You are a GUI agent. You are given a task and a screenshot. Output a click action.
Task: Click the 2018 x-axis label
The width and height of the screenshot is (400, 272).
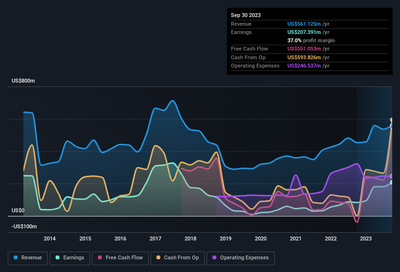click(190, 238)
